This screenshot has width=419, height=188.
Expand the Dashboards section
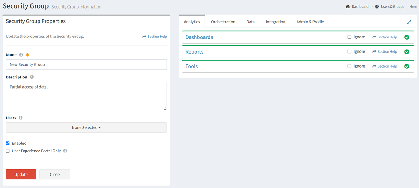[199, 37]
